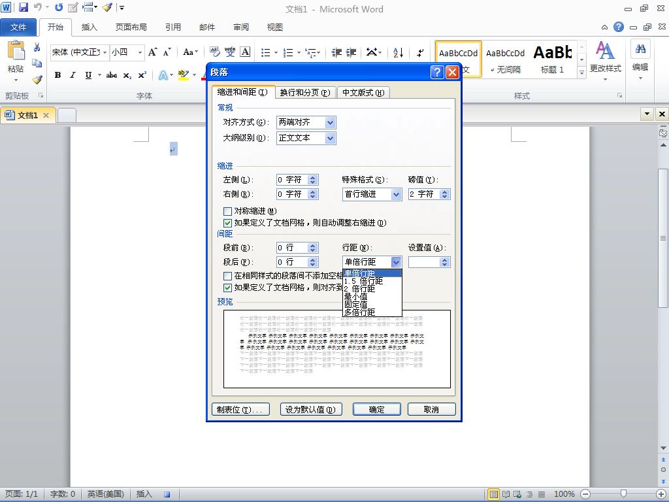669x502 pixels.
Task: Select 多倍行距 from line spacing list
Action: pos(372,312)
